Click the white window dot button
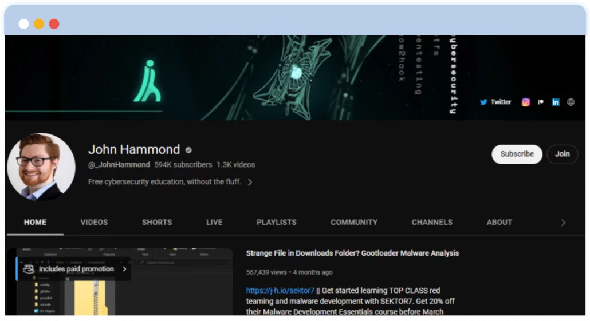 click(x=23, y=23)
